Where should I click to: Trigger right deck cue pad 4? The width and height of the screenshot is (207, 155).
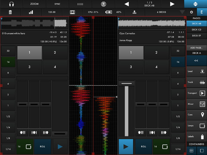pyautogui.click(x=157, y=67)
